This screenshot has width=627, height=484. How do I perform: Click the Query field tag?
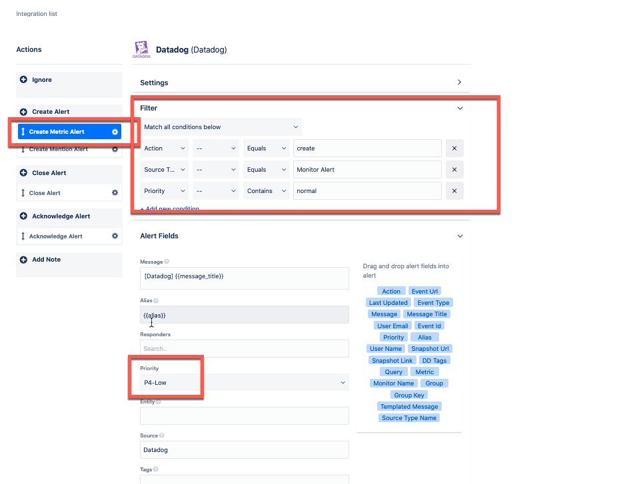(394, 371)
